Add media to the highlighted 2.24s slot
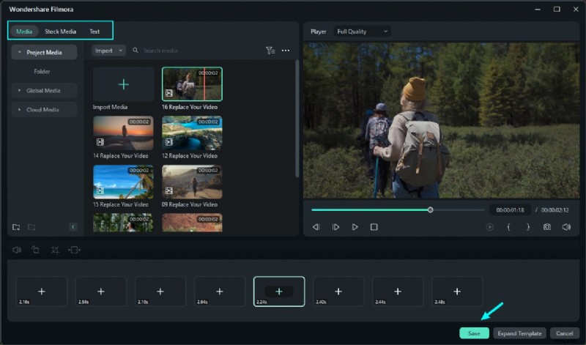Image resolution: width=586 pixels, height=345 pixels. 279,292
